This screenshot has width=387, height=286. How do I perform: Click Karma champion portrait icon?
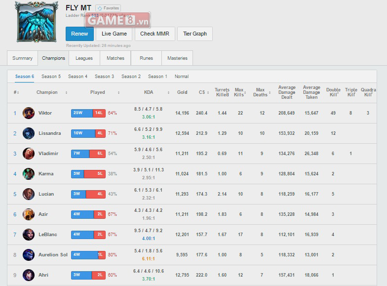tap(29, 174)
